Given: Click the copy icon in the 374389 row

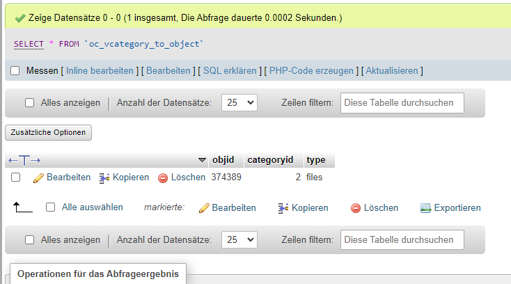Looking at the screenshot, I should coord(104,177).
